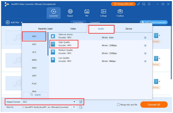Screen dimensions: 173x113
Task: Click the Medium Quality preset icon
Action: click(53, 52)
